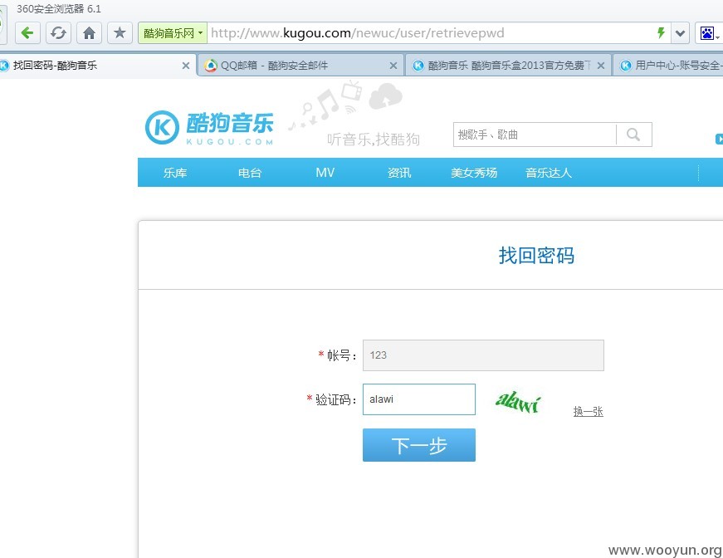The height and width of the screenshot is (558, 723).
Task: Open the 音乐达人 navigation item
Action: pyautogui.click(x=549, y=173)
